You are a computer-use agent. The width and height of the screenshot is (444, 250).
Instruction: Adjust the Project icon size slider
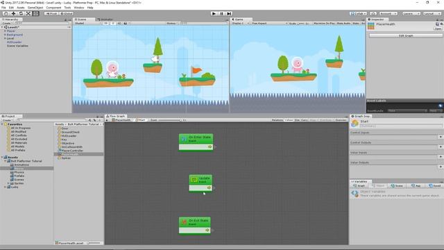pyautogui.click(x=94, y=243)
